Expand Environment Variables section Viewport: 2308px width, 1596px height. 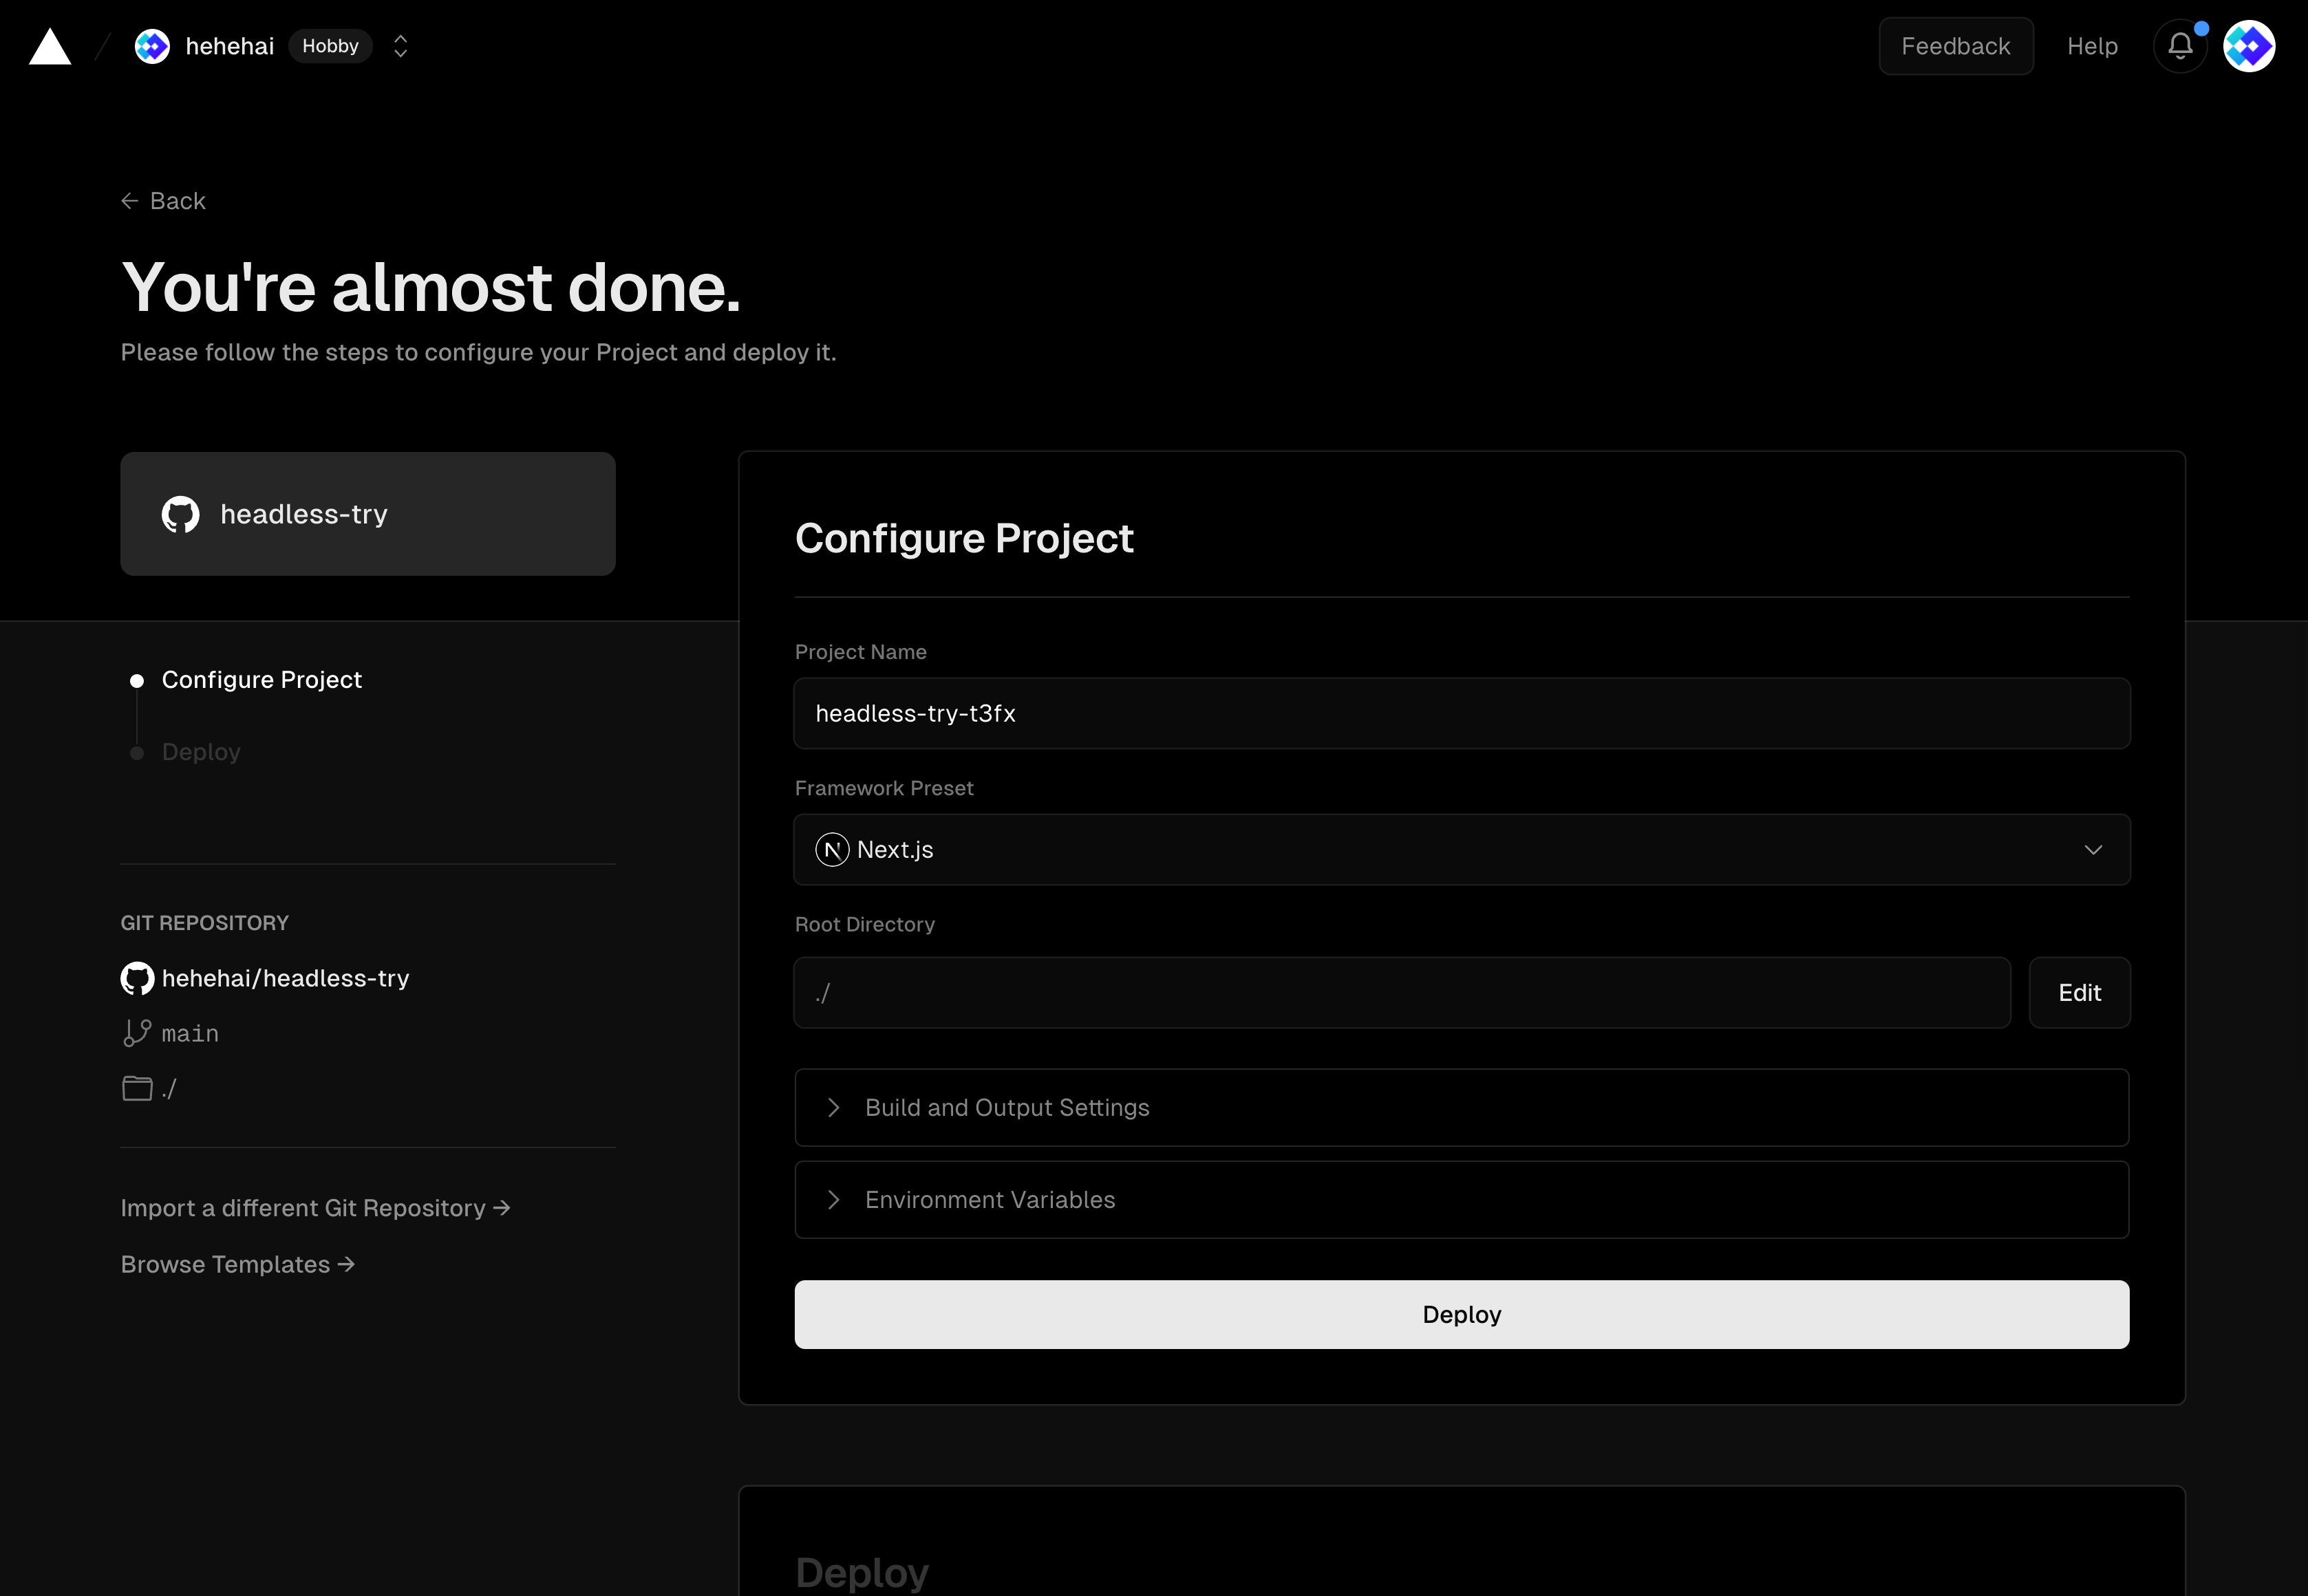(1461, 1199)
